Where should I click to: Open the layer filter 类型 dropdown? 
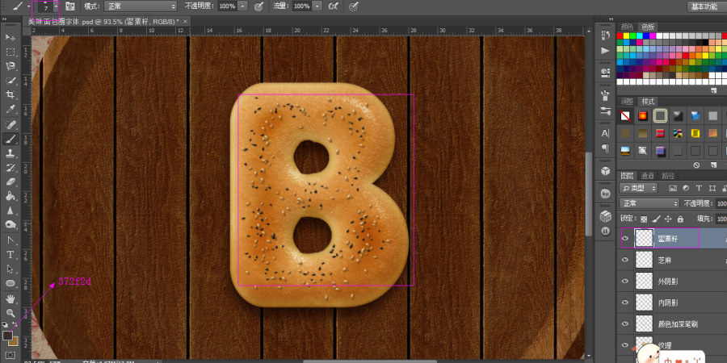point(639,188)
